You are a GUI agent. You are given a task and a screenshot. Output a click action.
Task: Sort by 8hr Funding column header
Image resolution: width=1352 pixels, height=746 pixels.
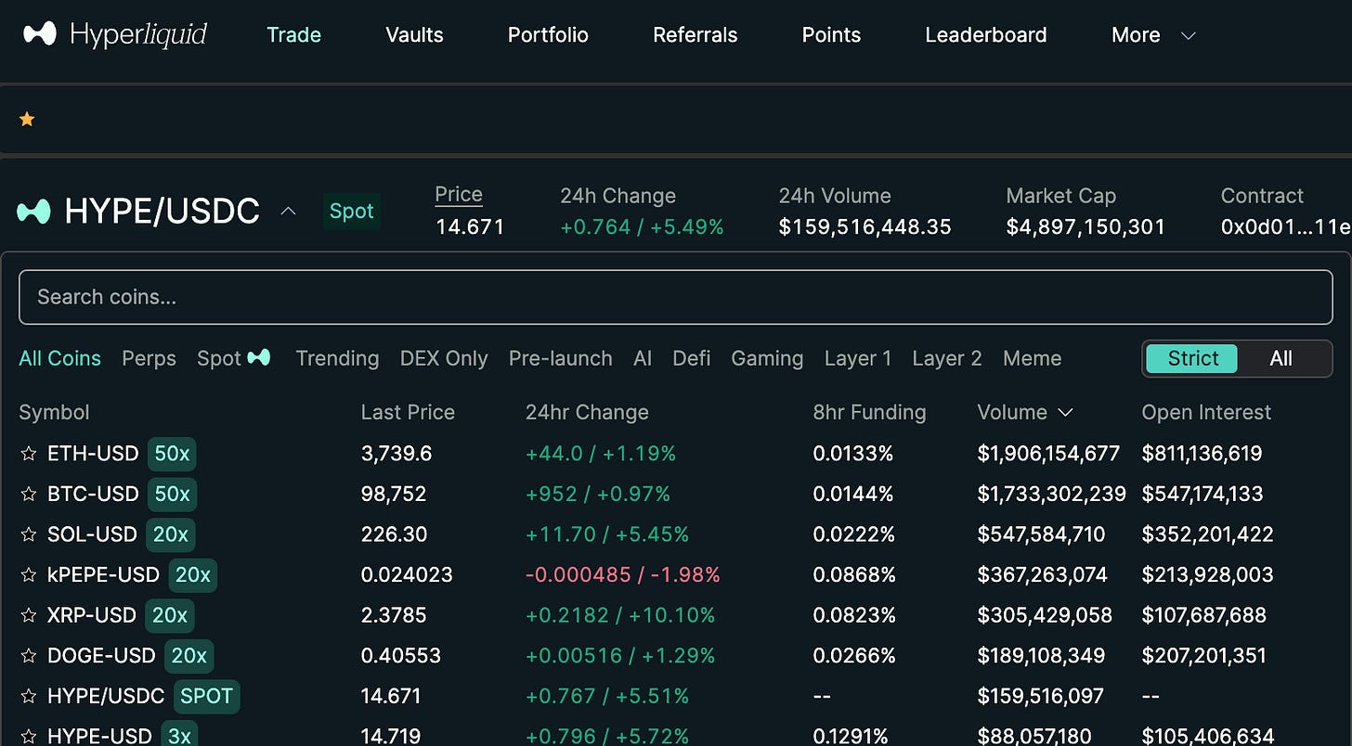(x=869, y=412)
